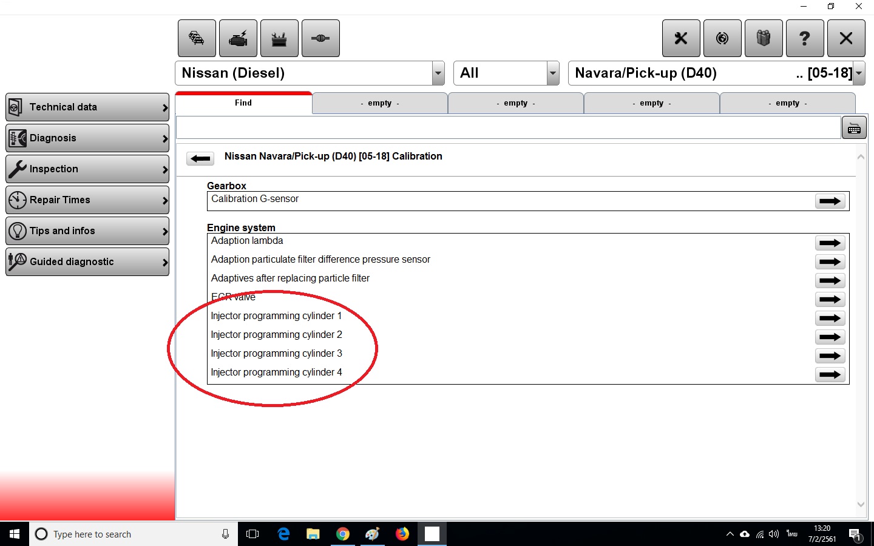
Task: Expand the Inspection menu
Action: click(87, 169)
